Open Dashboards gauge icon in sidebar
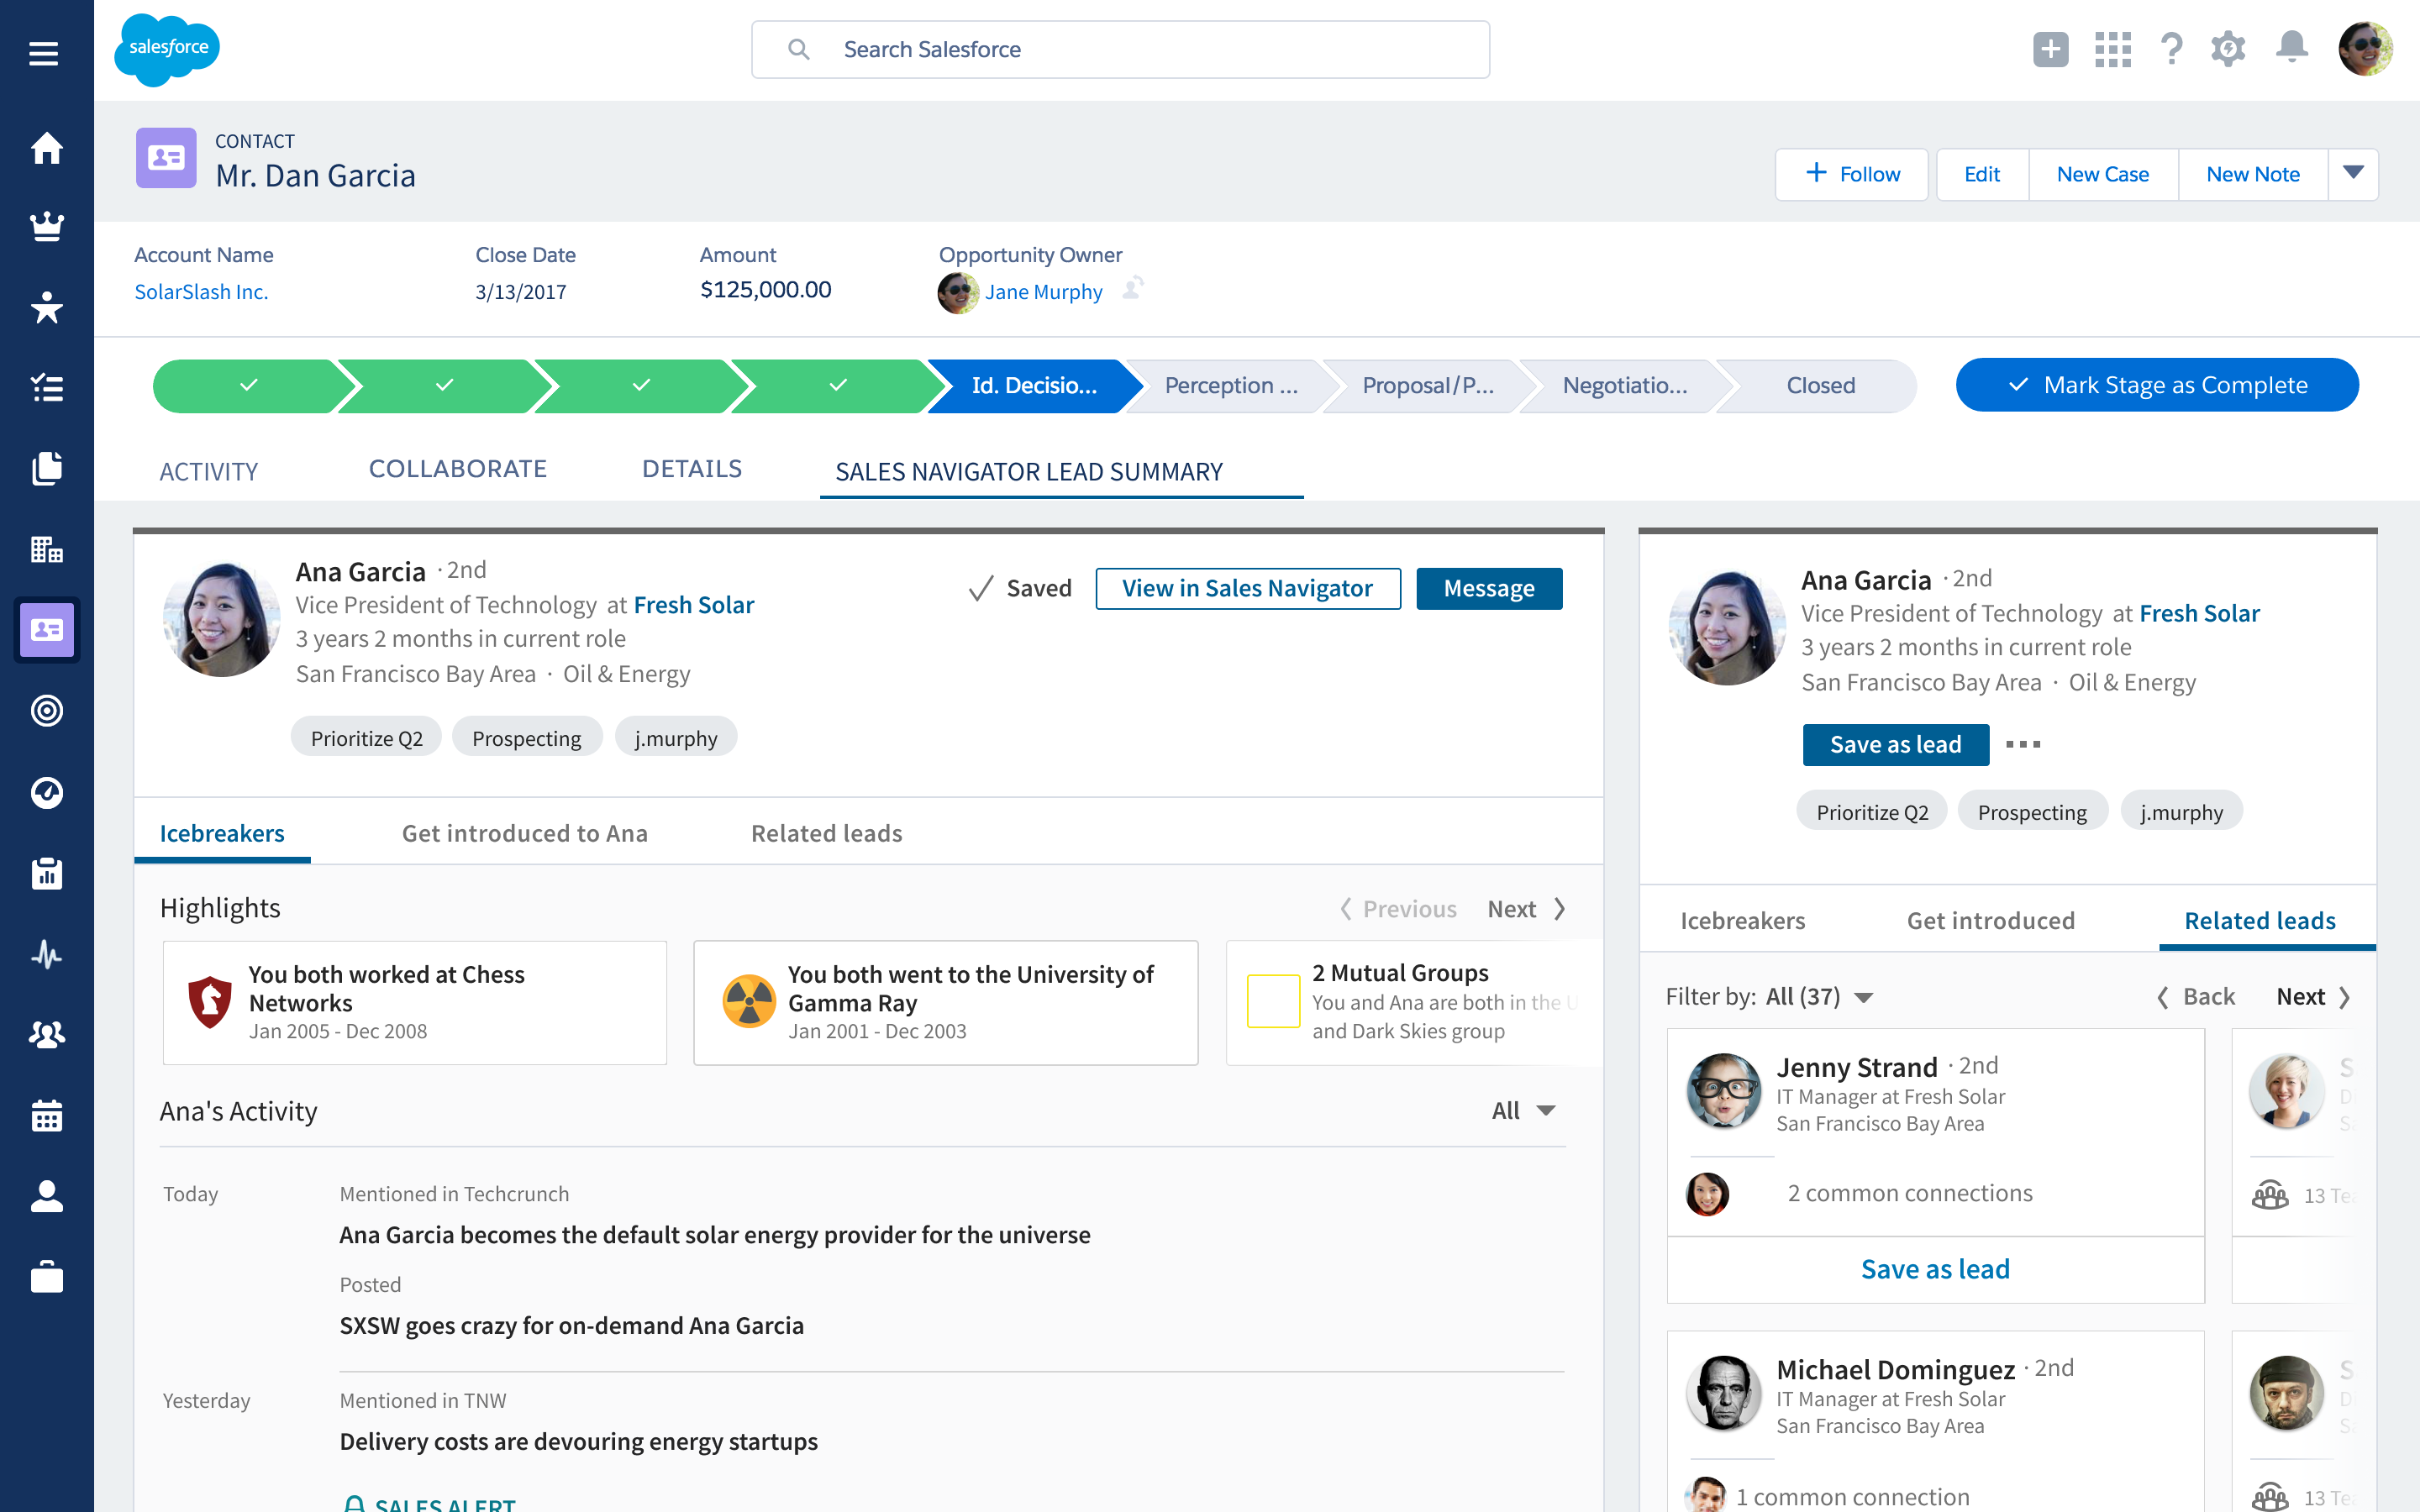 pyautogui.click(x=46, y=793)
